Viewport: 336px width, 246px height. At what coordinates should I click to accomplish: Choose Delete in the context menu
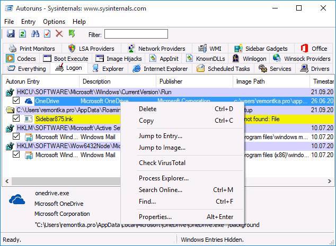point(182,109)
